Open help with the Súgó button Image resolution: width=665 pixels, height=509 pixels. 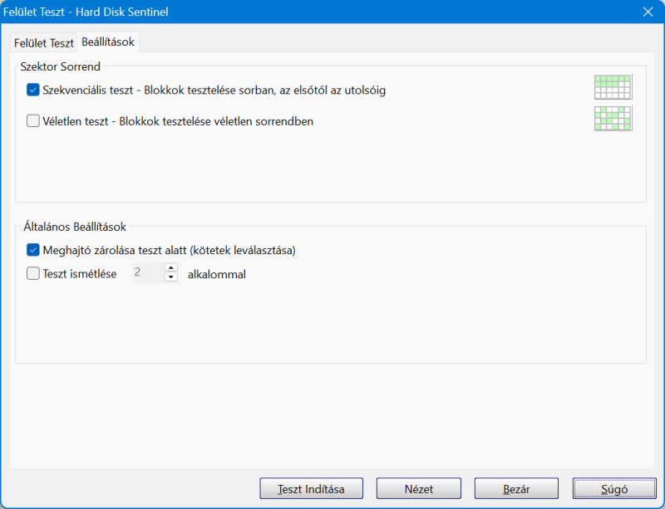tap(614, 489)
